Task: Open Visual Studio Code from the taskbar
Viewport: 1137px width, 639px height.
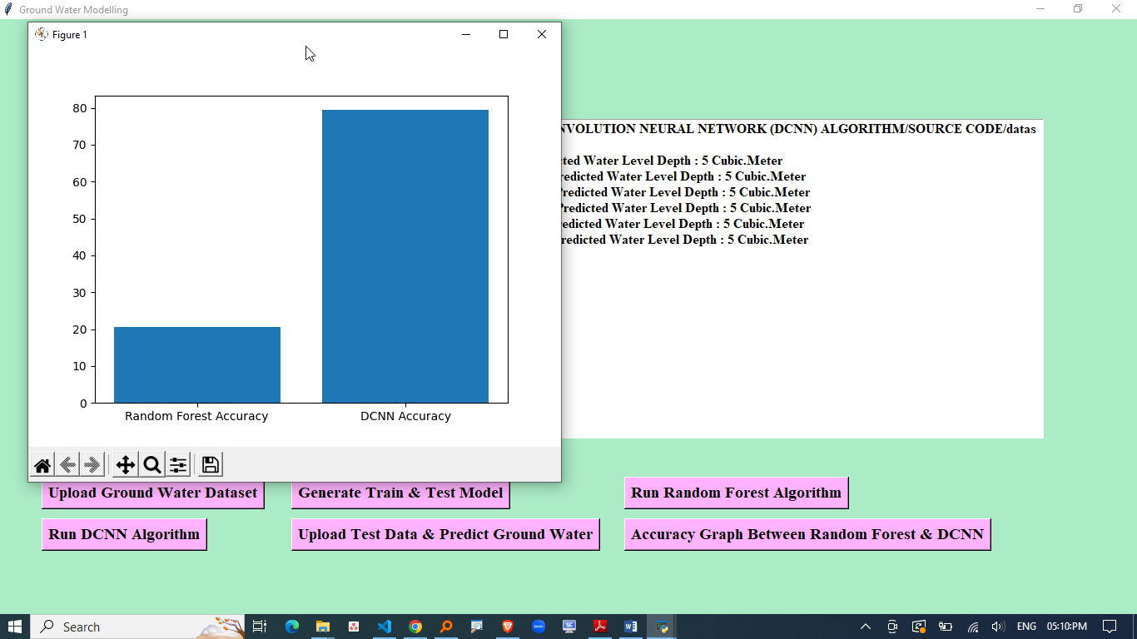Action: [x=385, y=627]
